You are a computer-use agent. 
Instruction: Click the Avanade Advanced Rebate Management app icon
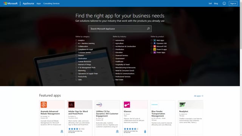coord(44,105)
